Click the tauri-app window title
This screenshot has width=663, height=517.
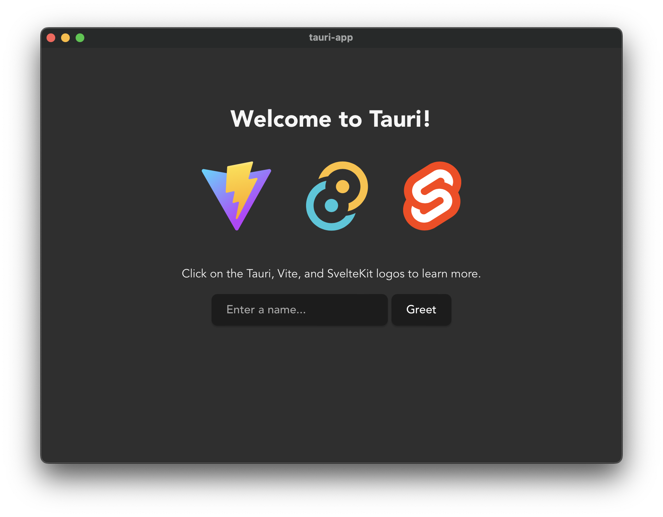330,37
